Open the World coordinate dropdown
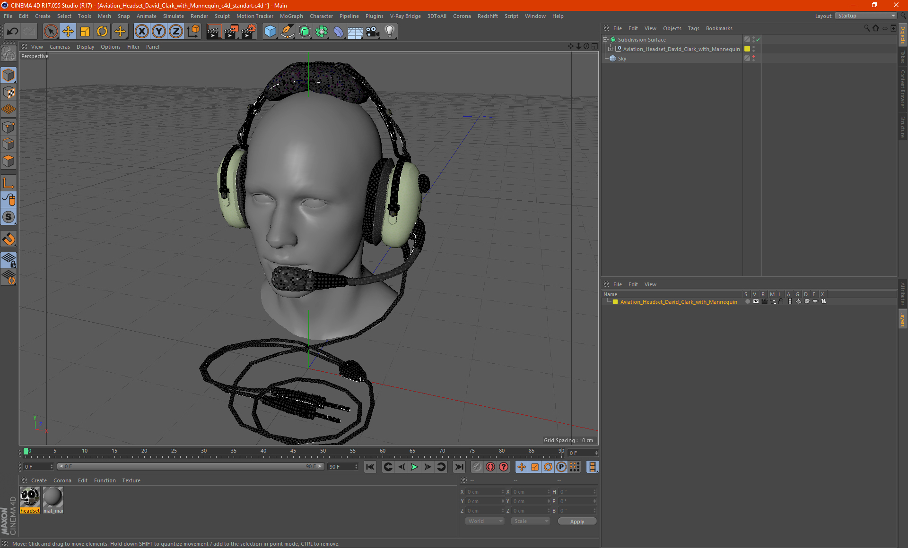 click(x=485, y=521)
